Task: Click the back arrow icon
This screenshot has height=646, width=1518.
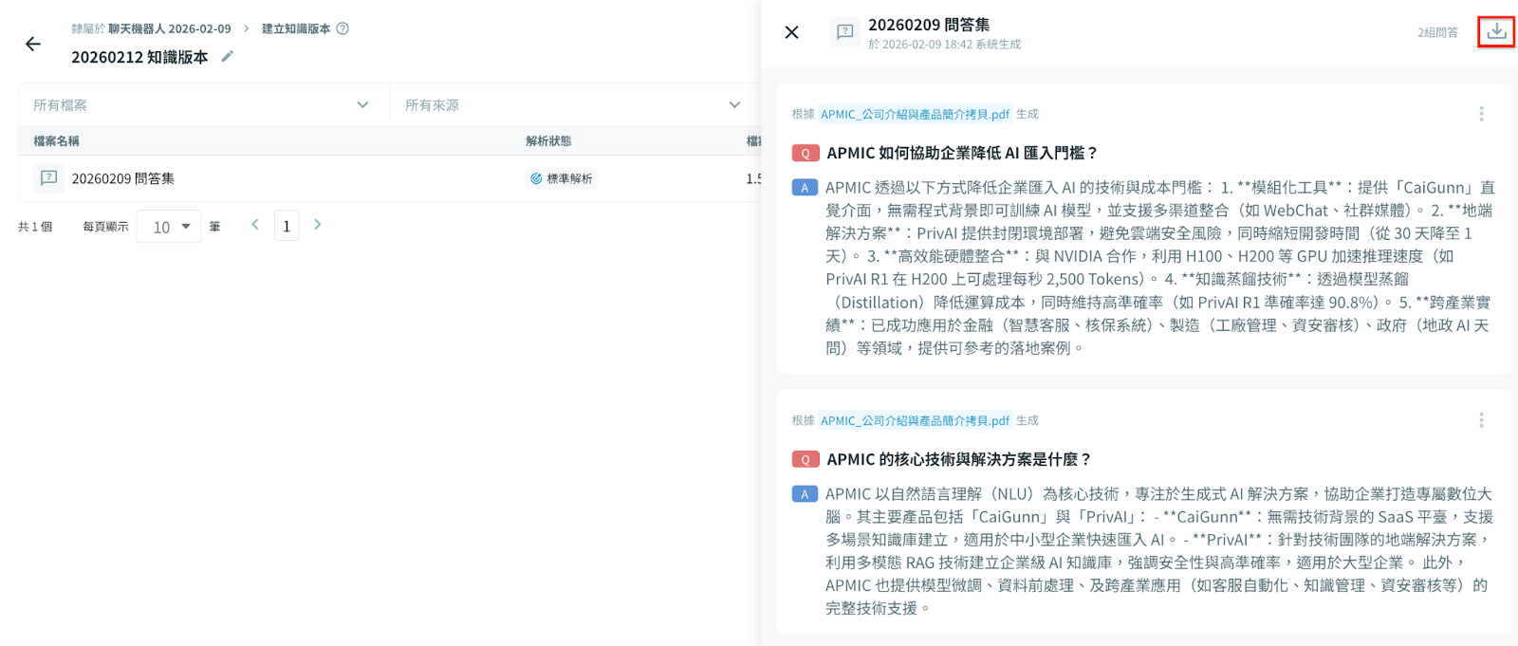Action: [33, 44]
